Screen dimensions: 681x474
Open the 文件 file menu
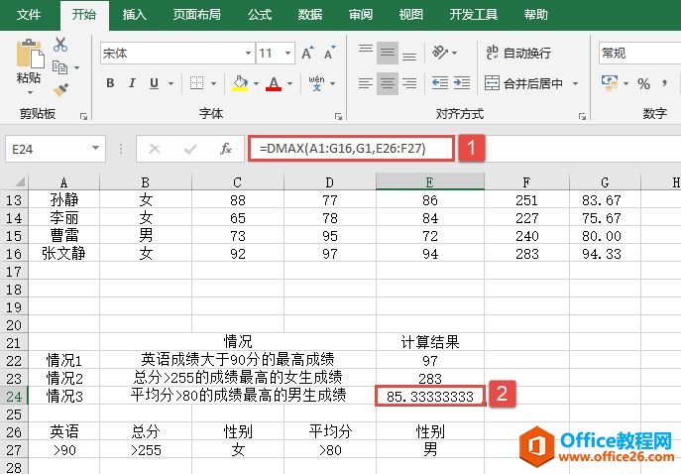[x=30, y=15]
